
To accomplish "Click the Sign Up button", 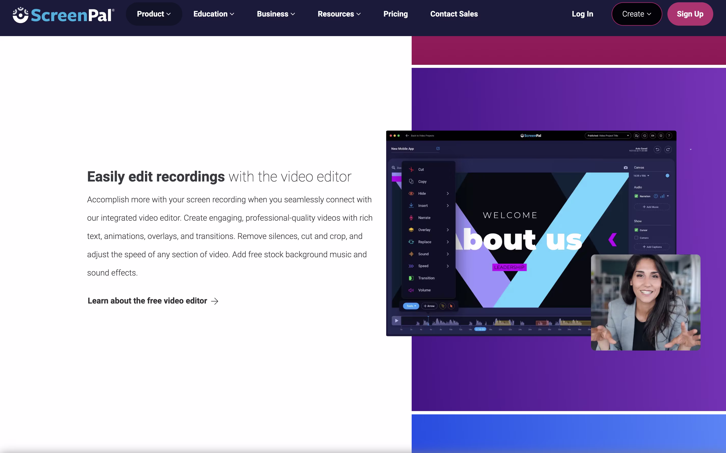I will [x=690, y=14].
